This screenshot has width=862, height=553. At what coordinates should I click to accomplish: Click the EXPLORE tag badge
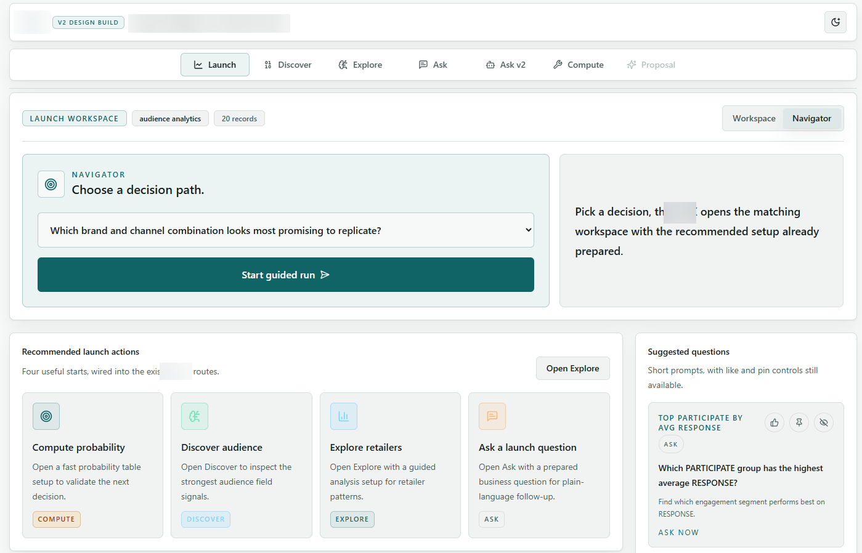pos(352,519)
